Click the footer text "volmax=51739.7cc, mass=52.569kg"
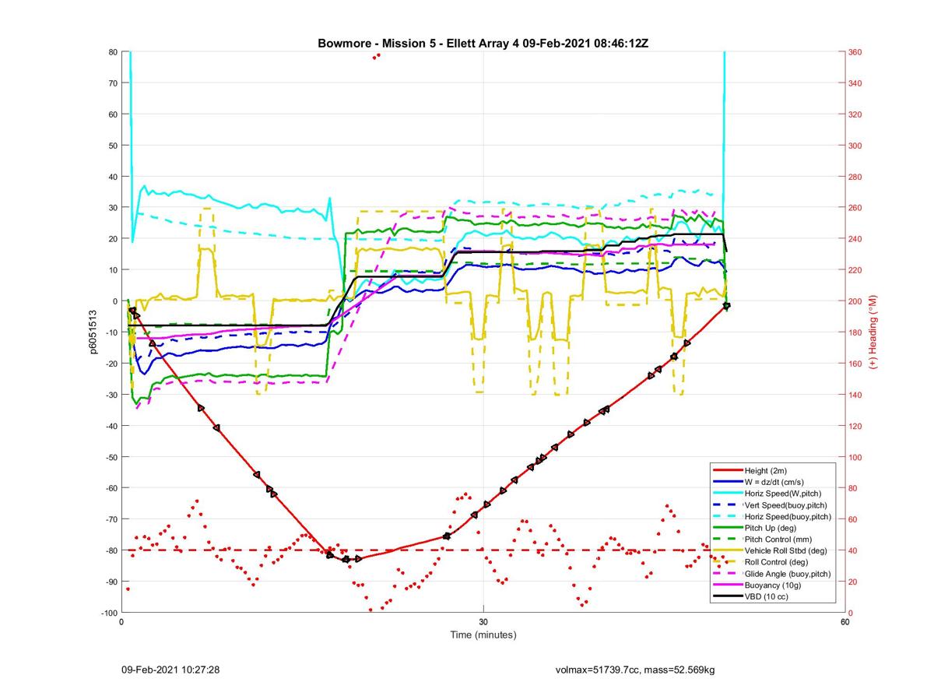 (x=635, y=670)
